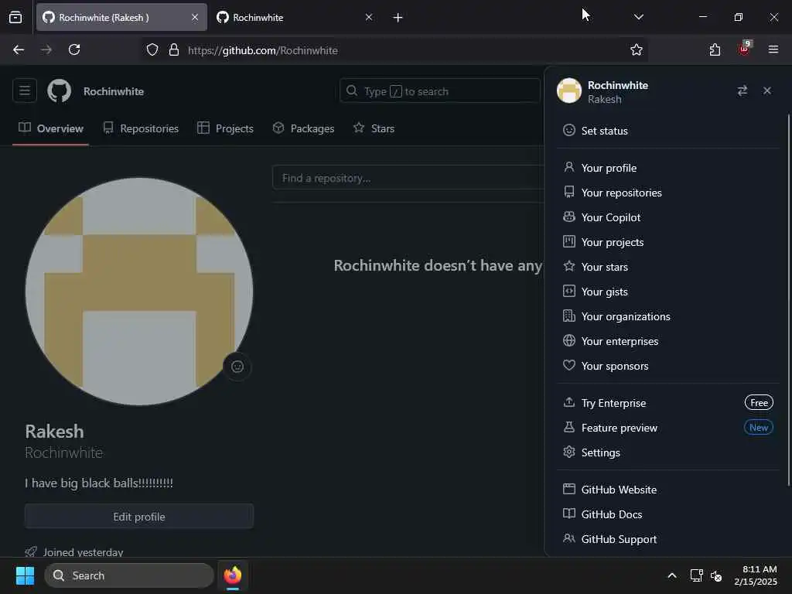Show hidden system tray icons
This screenshot has height=594, width=792.
[672, 575]
